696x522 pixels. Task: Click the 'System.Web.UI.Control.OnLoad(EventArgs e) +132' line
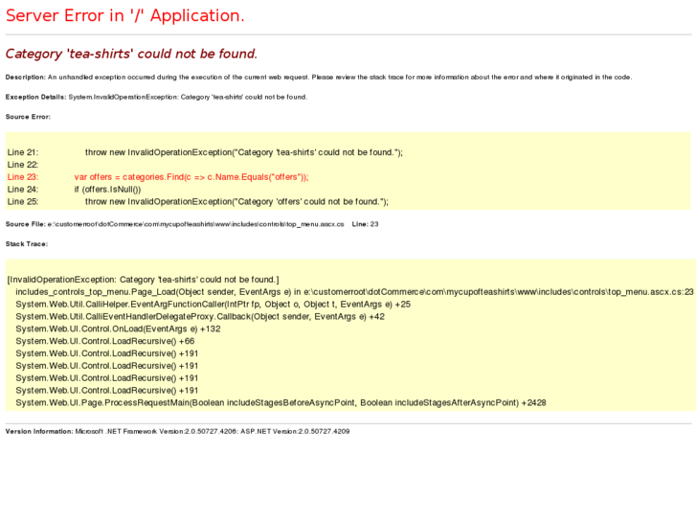click(x=118, y=329)
